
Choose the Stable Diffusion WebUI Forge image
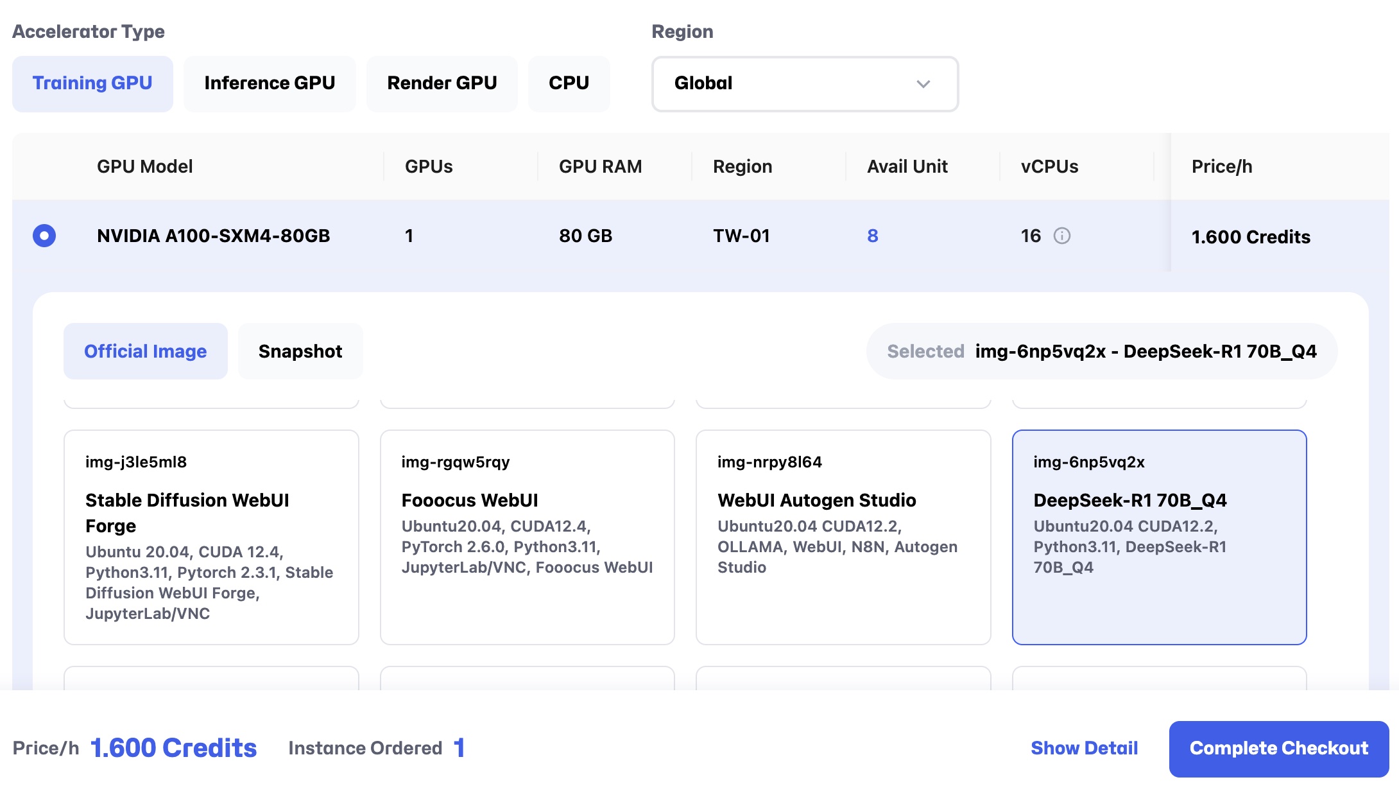211,537
